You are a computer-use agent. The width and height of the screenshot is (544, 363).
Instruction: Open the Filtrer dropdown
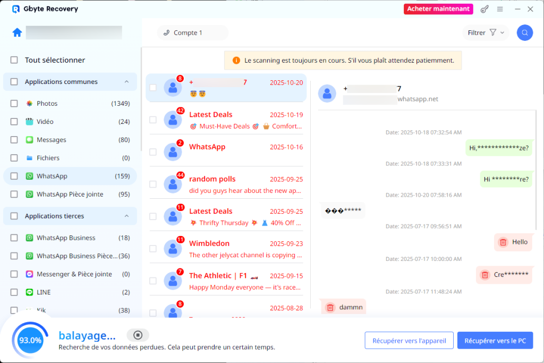486,32
